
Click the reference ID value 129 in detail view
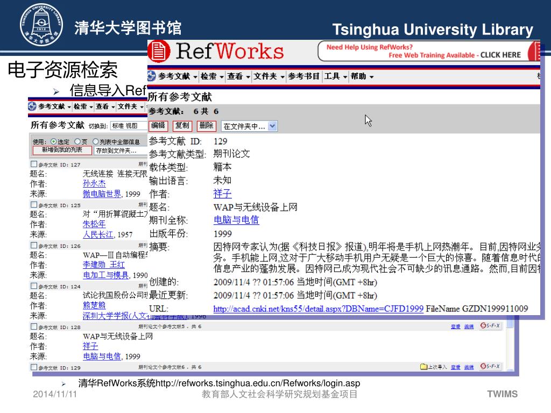pyautogui.click(x=220, y=141)
